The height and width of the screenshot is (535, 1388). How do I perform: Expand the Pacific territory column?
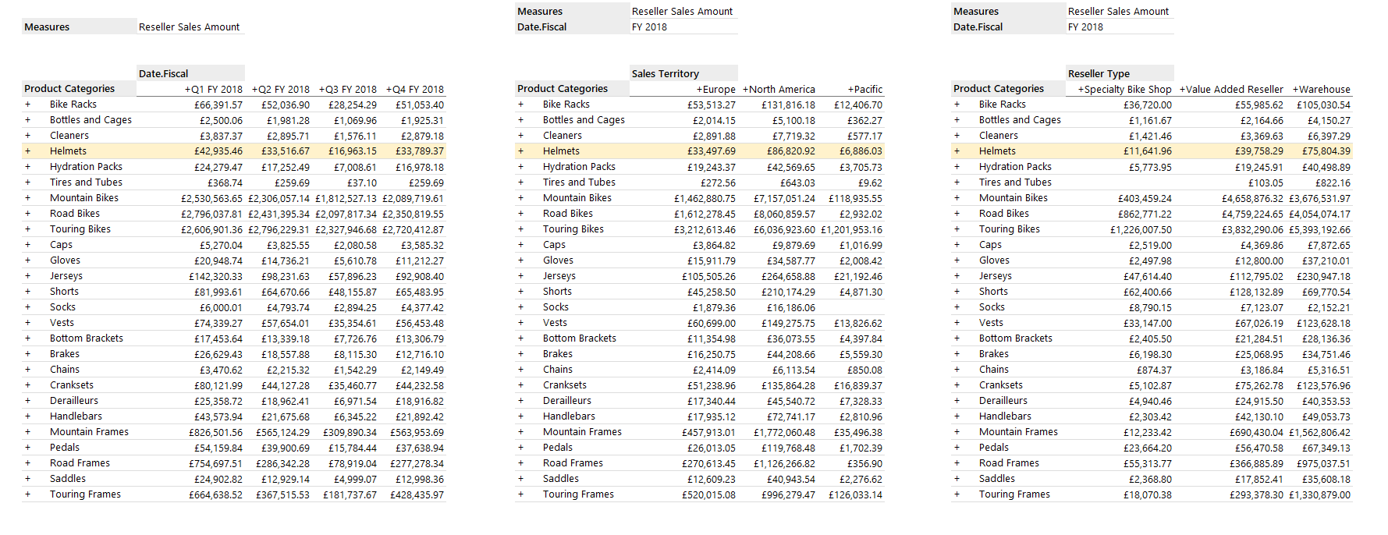(850, 90)
